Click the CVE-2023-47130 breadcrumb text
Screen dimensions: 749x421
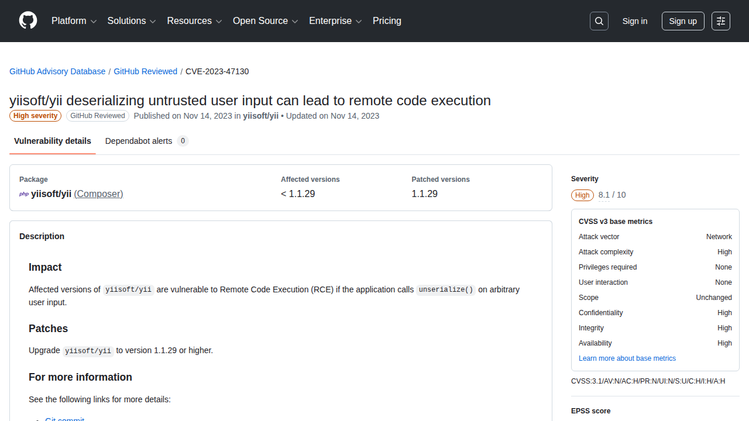217,71
